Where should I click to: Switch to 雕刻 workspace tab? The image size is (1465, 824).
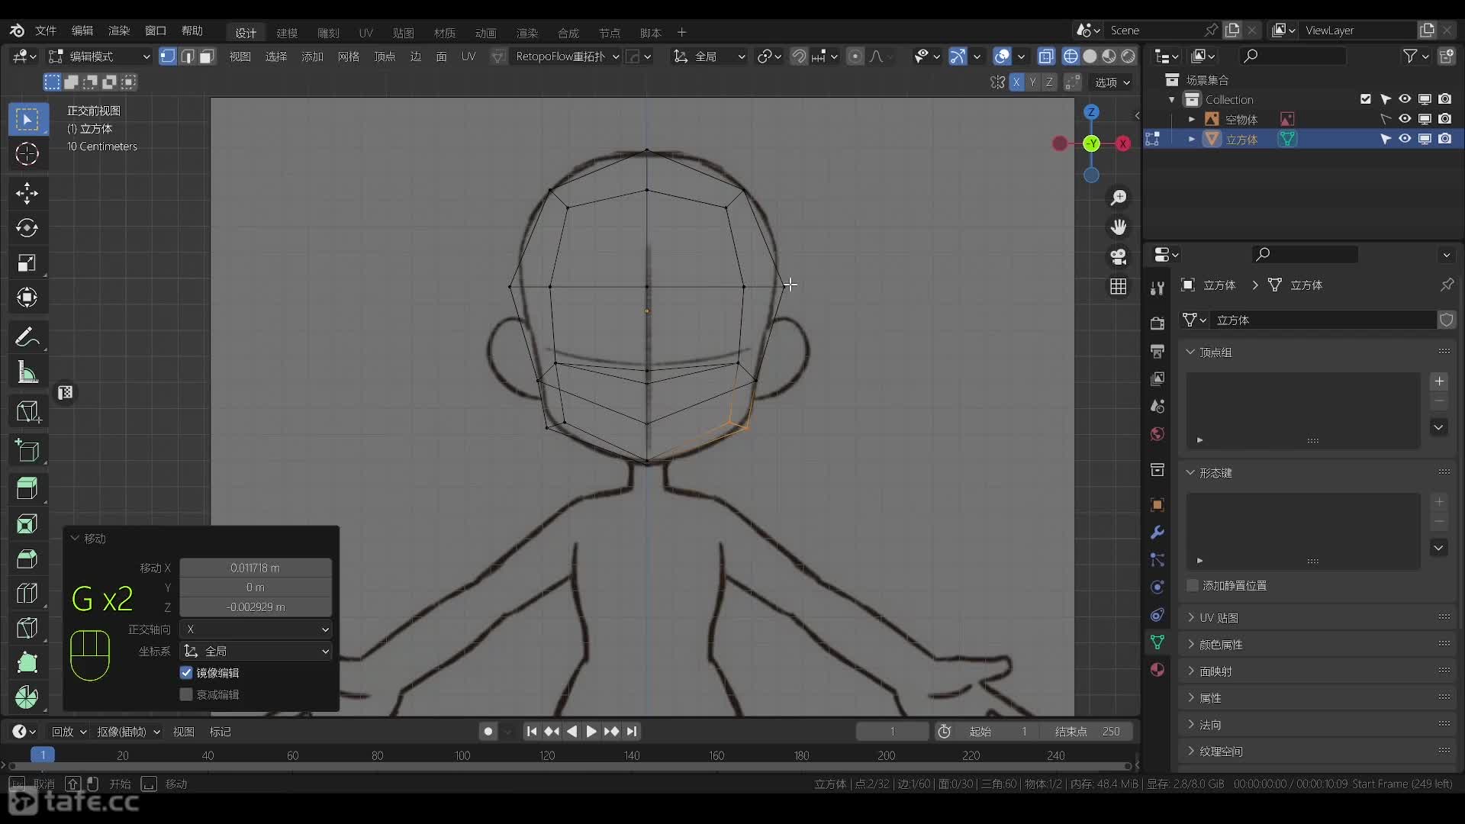pos(328,33)
